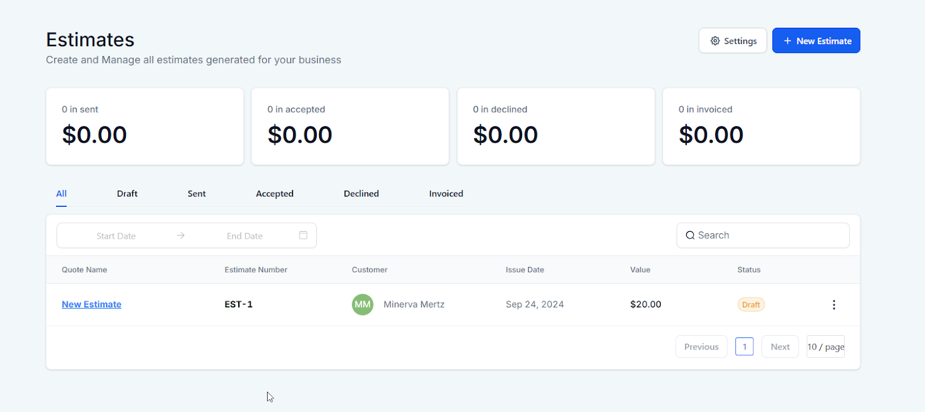This screenshot has width=925, height=412.
Task: Switch to the Draft tab
Action: tap(127, 194)
